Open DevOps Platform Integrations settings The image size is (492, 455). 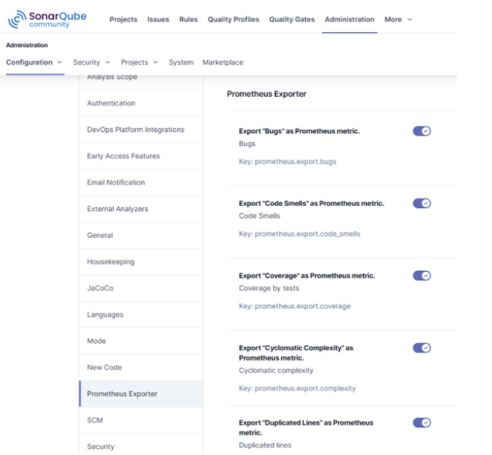135,129
